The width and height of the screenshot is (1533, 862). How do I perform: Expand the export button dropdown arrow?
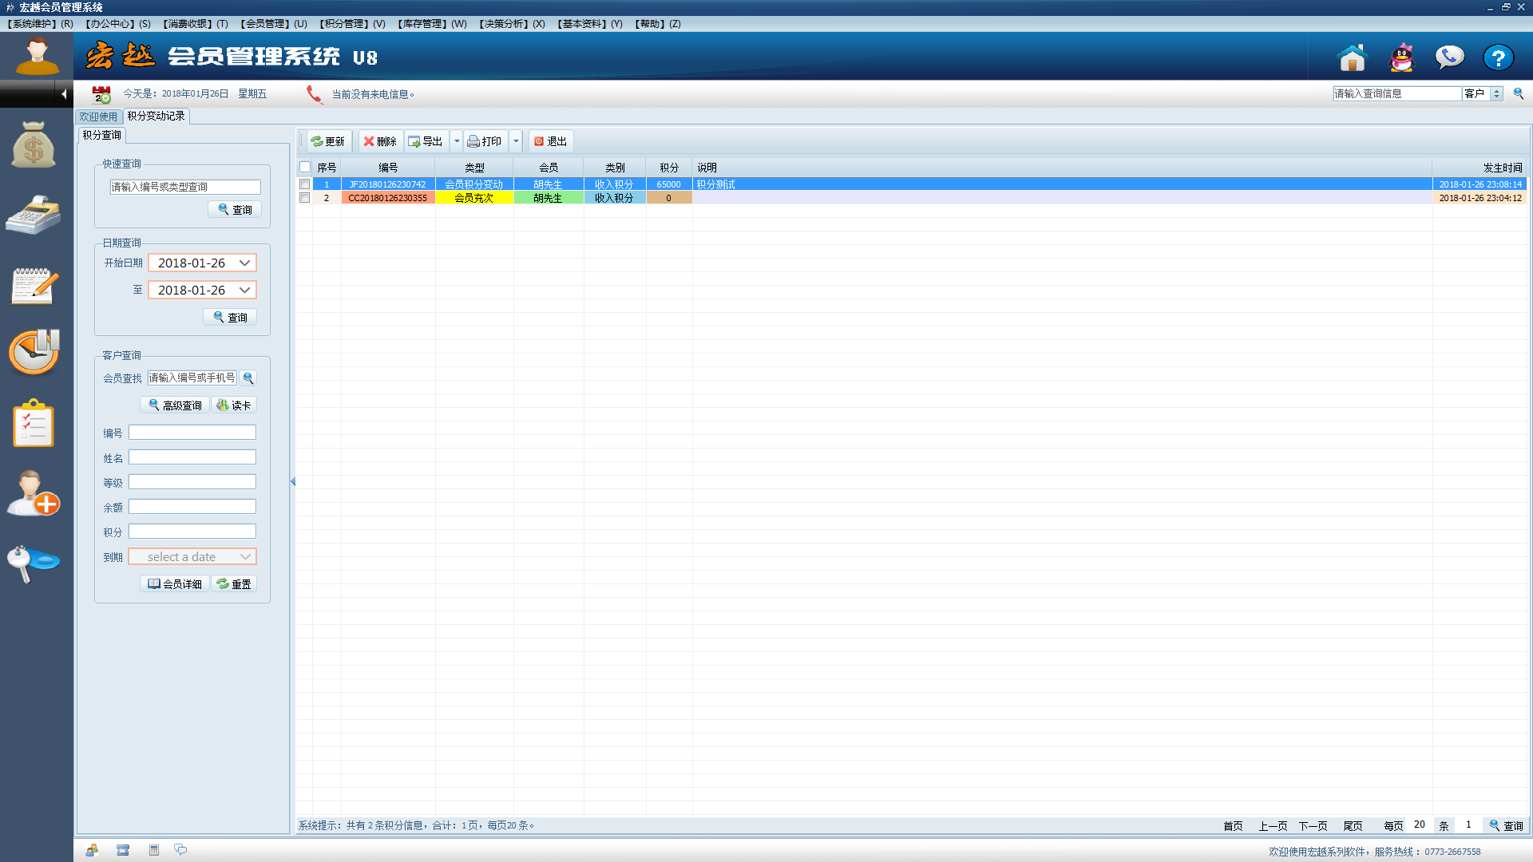457,141
